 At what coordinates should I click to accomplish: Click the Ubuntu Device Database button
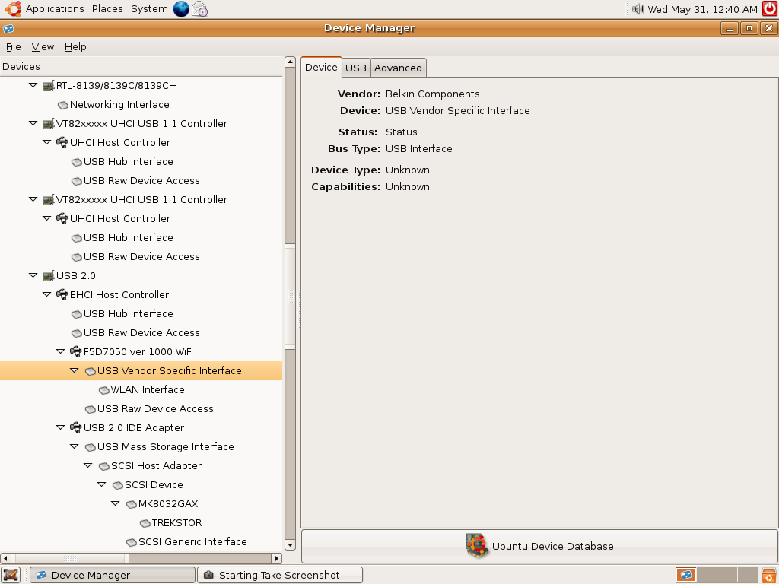pos(539,546)
